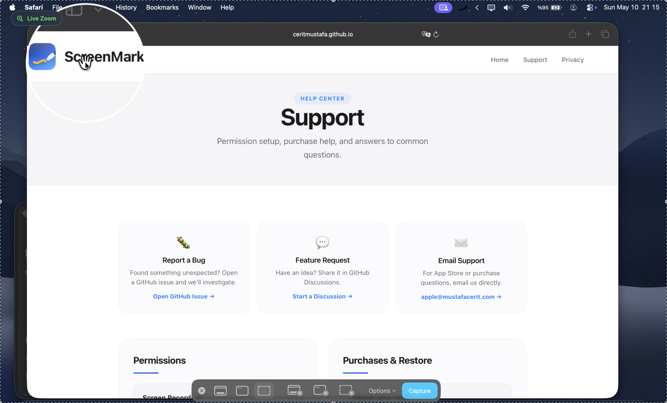Image resolution: width=667 pixels, height=403 pixels.
Task: Reload the page with the refresh icon
Action: [x=436, y=34]
